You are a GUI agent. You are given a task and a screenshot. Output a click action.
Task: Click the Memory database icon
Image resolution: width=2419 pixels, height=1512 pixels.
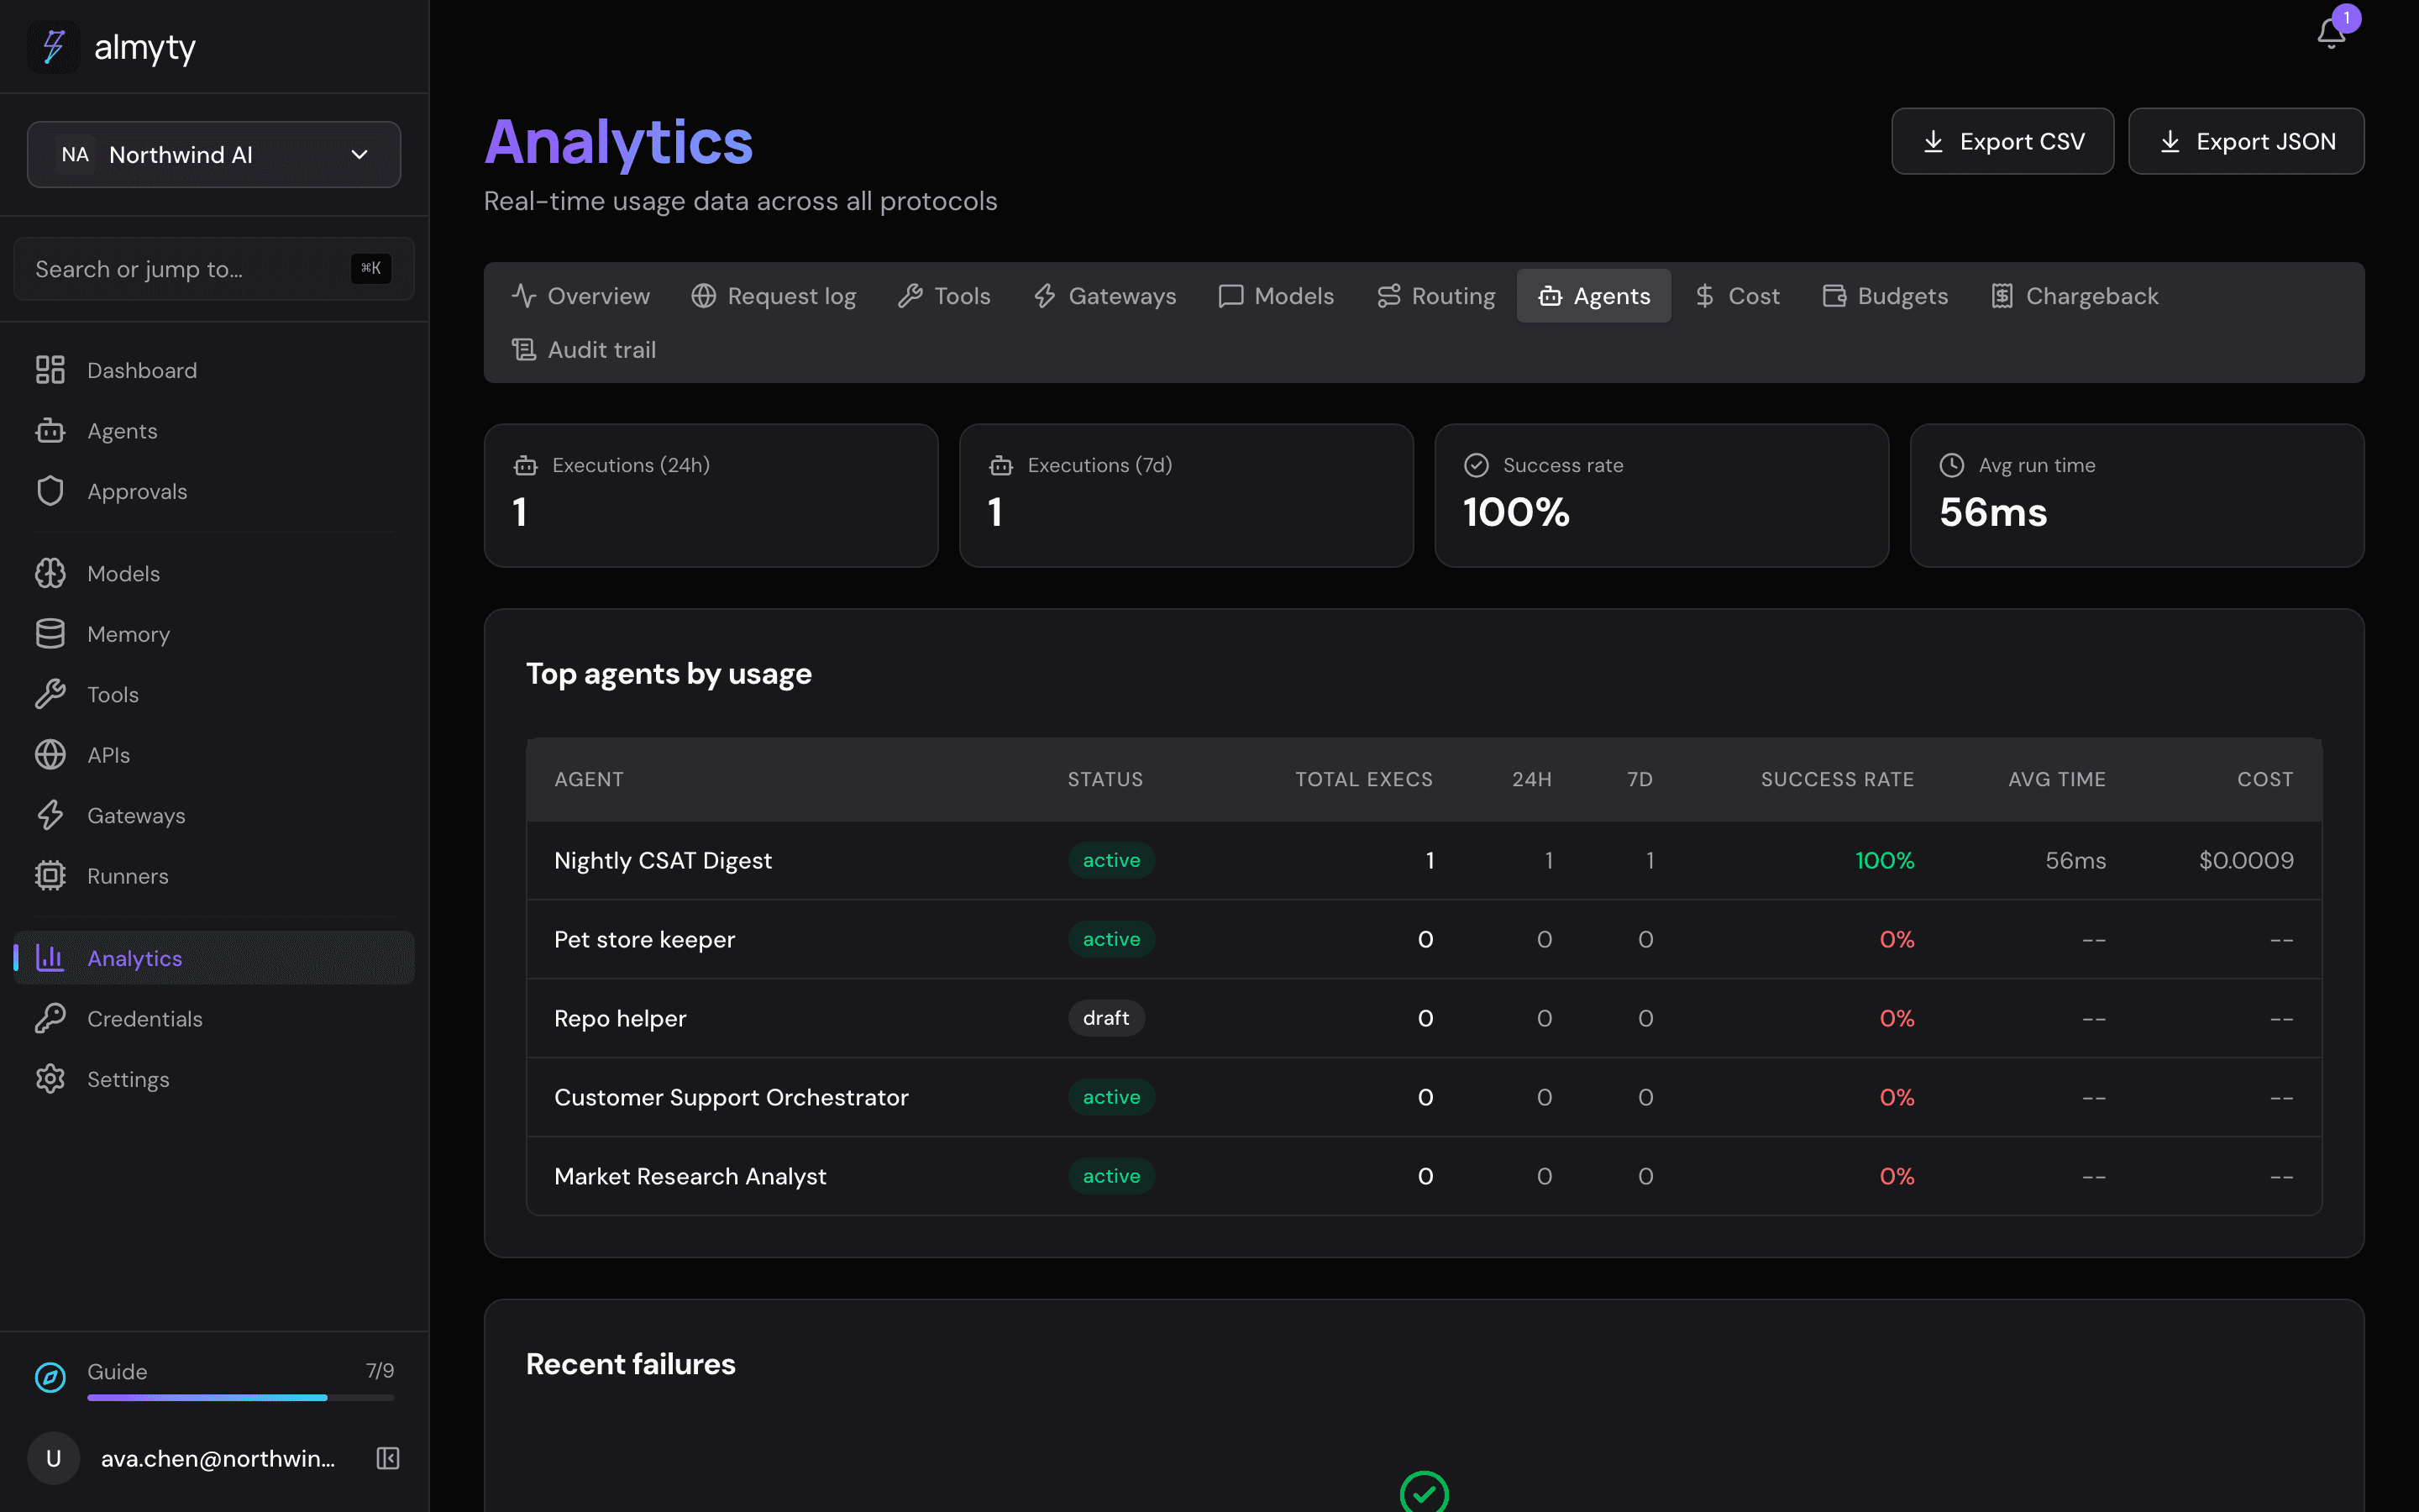click(50, 634)
